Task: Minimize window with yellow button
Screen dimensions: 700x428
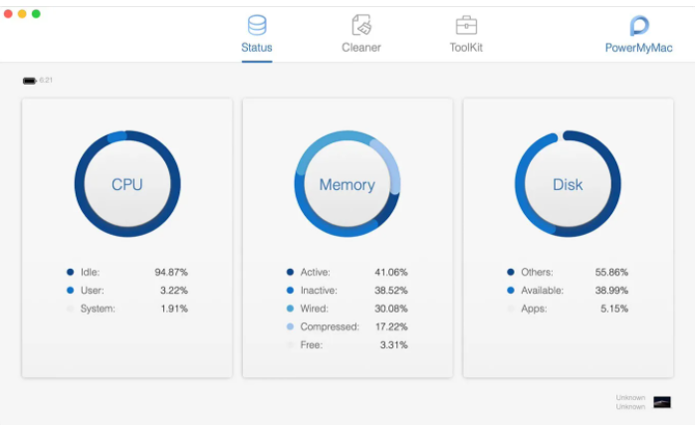Action: tap(22, 14)
